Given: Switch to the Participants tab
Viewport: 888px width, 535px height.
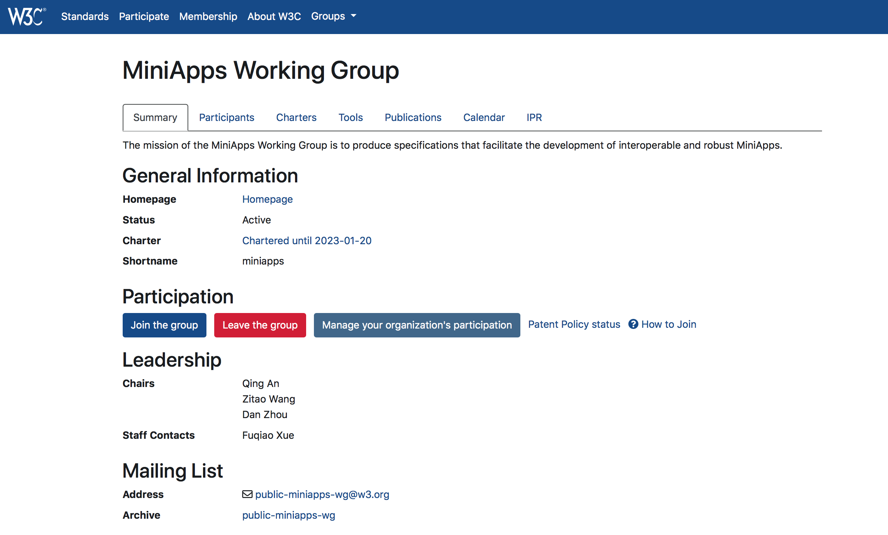Looking at the screenshot, I should 226,118.
